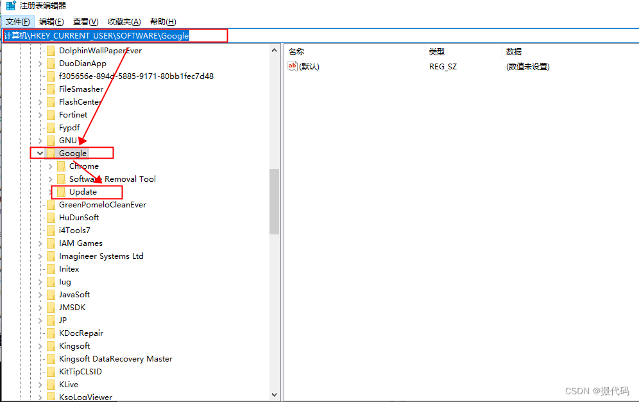The height and width of the screenshot is (402, 639).
Task: Expand the Kingsoft key
Action: [40, 346]
